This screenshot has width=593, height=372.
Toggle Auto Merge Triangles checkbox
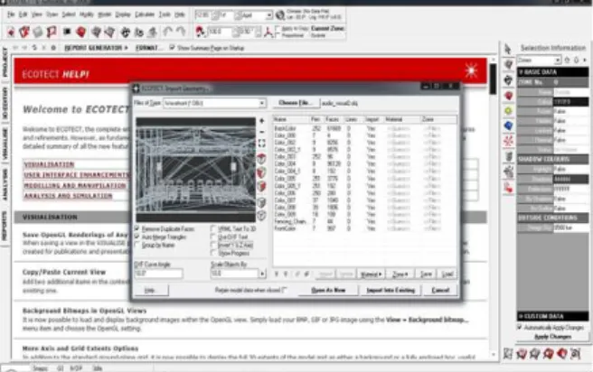coord(136,237)
